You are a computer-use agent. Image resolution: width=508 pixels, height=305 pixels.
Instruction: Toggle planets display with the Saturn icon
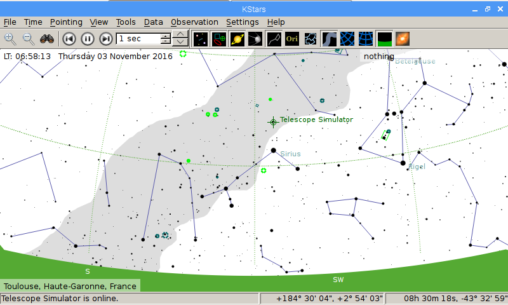coord(237,39)
